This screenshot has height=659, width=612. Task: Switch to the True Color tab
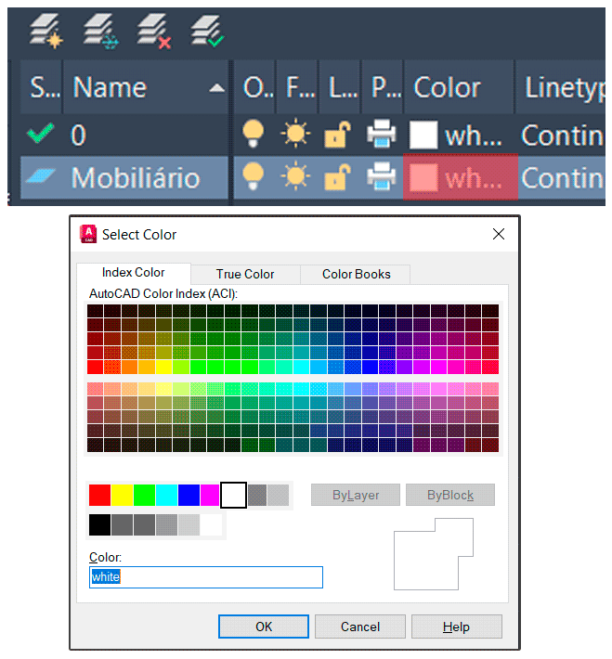tap(245, 275)
